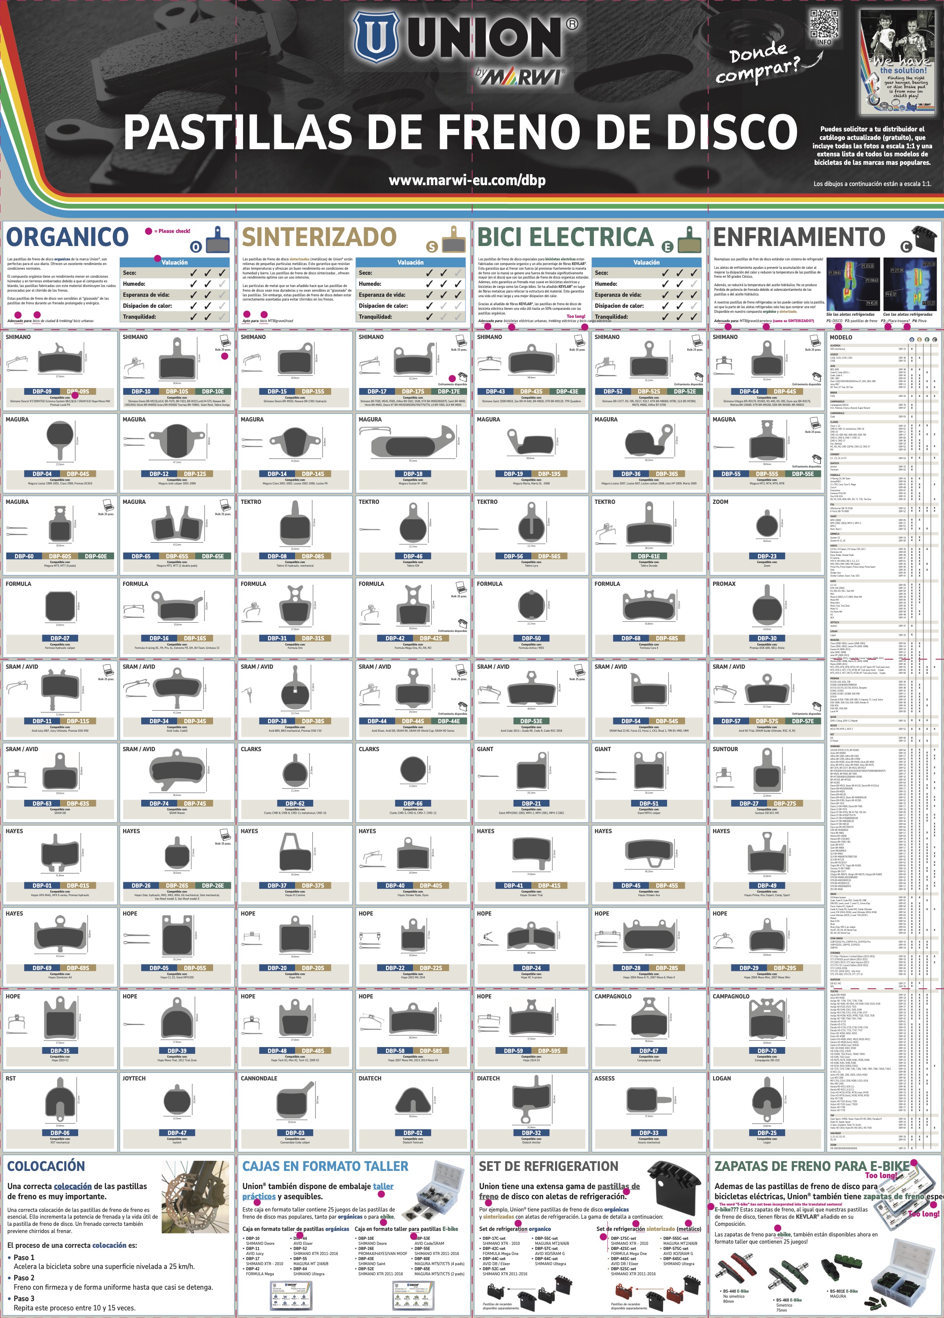Click the Diatech DBP-02 pad image
944x1318 pixels.
click(413, 1099)
